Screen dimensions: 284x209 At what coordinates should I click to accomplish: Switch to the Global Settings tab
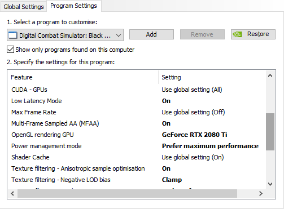[24, 7]
